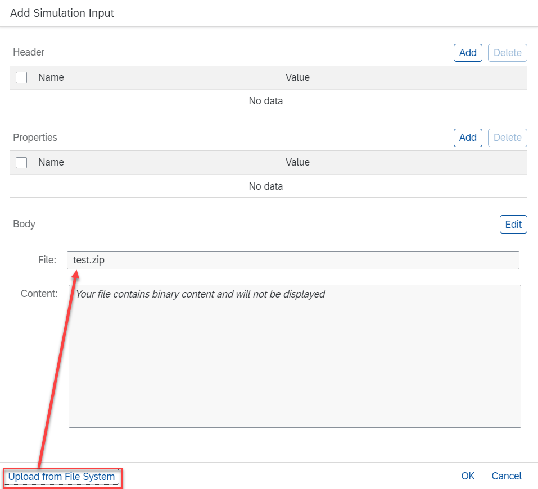Click the Value column header under Properties
Screen dimensions: 538x489
pyautogui.click(x=297, y=162)
